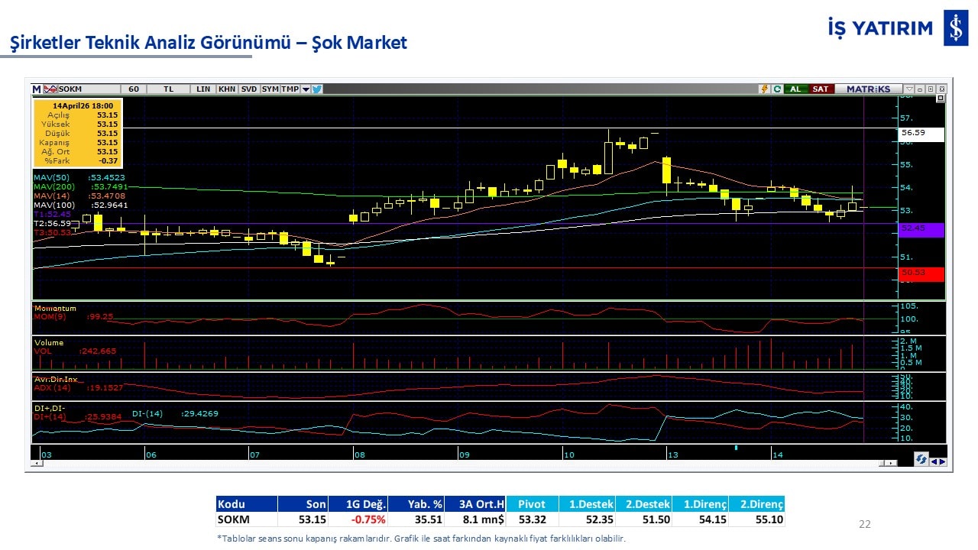
Task: Click the Twitter bird icon
Action: point(317,89)
